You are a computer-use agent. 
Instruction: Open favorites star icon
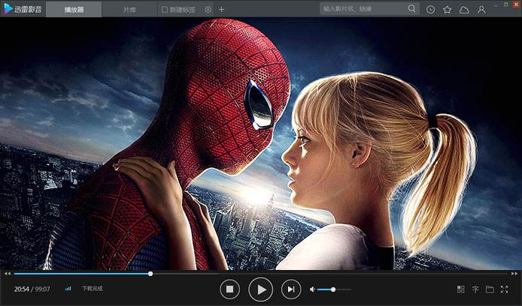448,9
